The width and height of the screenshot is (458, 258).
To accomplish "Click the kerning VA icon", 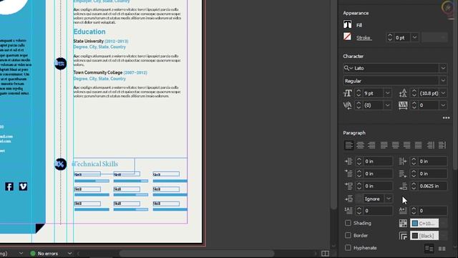I will point(347,105).
